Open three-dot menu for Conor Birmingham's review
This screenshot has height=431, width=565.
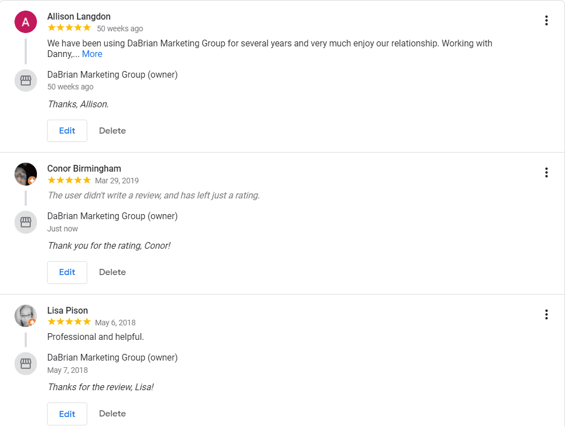point(547,173)
